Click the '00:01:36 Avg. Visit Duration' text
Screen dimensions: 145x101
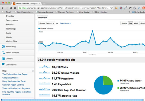pyautogui.click(x=69, y=90)
